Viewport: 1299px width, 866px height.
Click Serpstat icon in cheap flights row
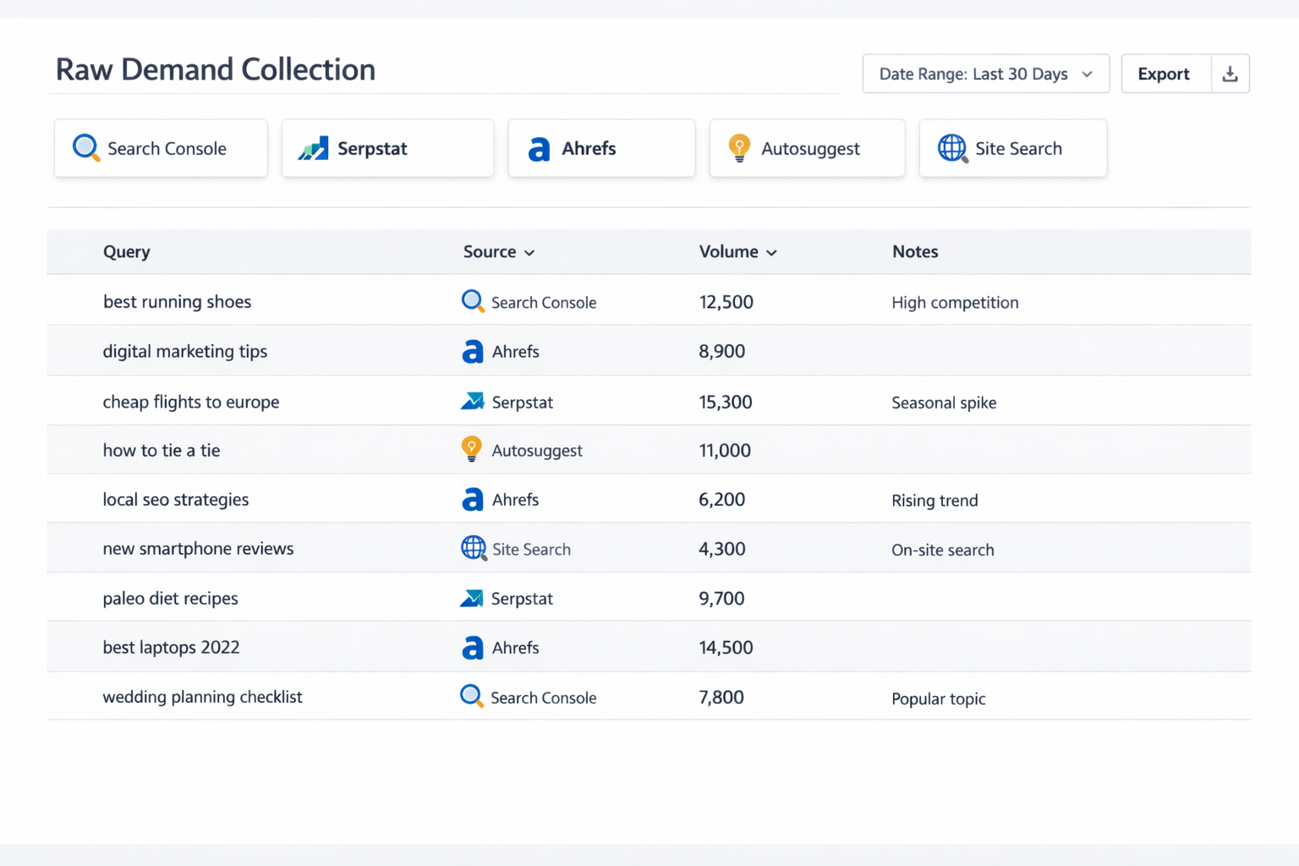click(x=472, y=402)
